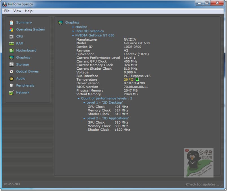Maximize the Speccy window
This screenshot has width=227, height=191.
pos(207,3)
